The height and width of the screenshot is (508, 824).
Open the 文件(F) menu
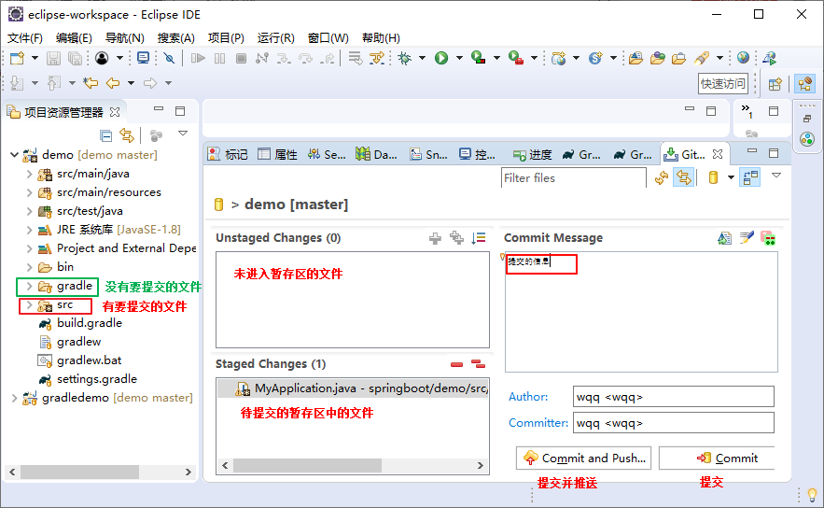coord(24,38)
